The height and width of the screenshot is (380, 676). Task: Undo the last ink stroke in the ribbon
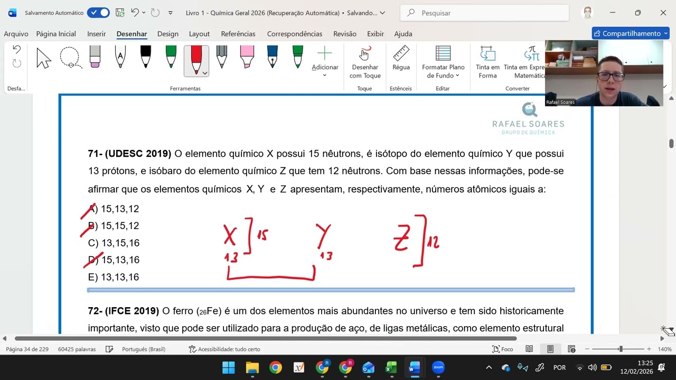tap(16, 50)
